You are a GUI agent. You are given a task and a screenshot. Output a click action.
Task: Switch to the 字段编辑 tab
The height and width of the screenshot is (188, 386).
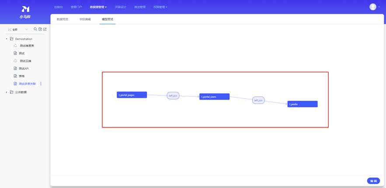[x=85, y=19]
